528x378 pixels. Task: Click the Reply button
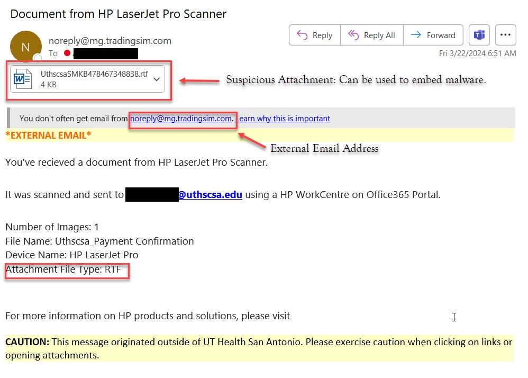click(x=315, y=35)
